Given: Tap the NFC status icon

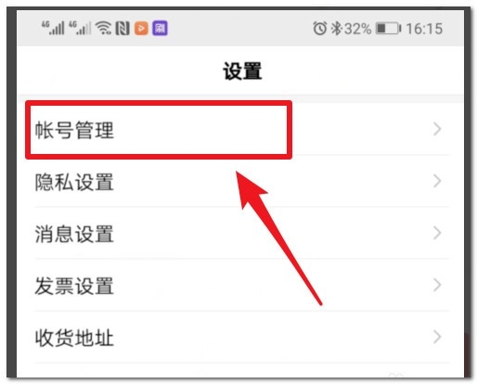Looking at the screenshot, I should click(x=122, y=28).
